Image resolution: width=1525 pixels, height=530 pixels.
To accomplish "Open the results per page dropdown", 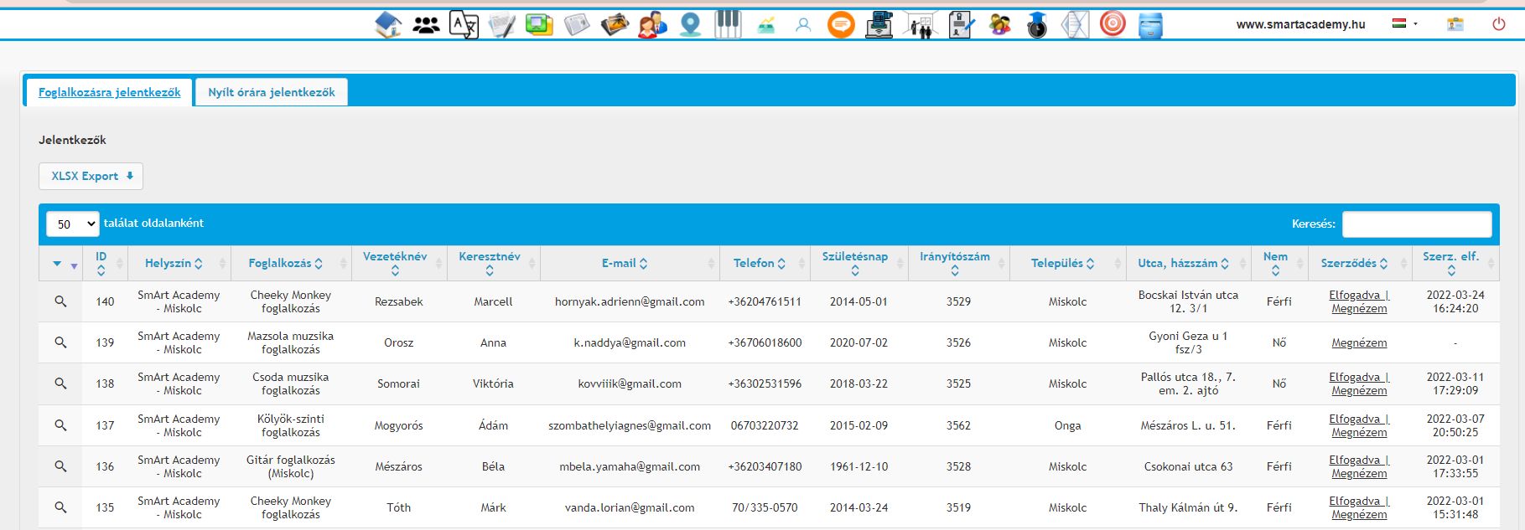I will [73, 224].
